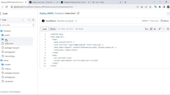Search files magnifier button in sidebar
170x95 pixels.
pyautogui.click(x=33, y=20)
